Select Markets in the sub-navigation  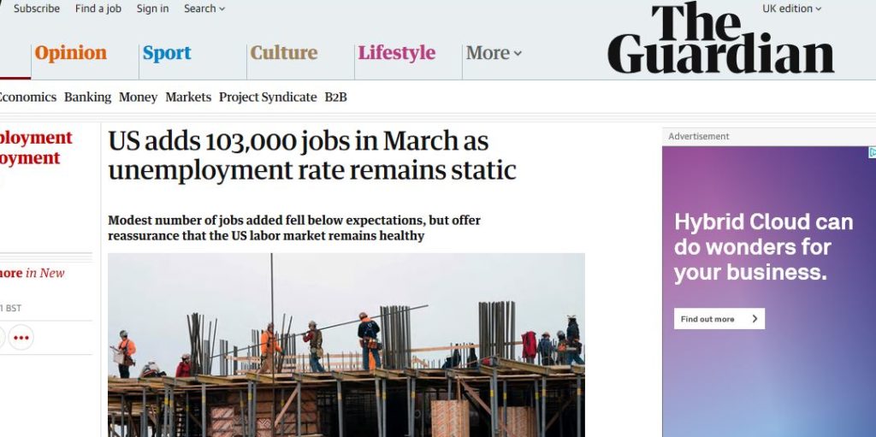(188, 97)
